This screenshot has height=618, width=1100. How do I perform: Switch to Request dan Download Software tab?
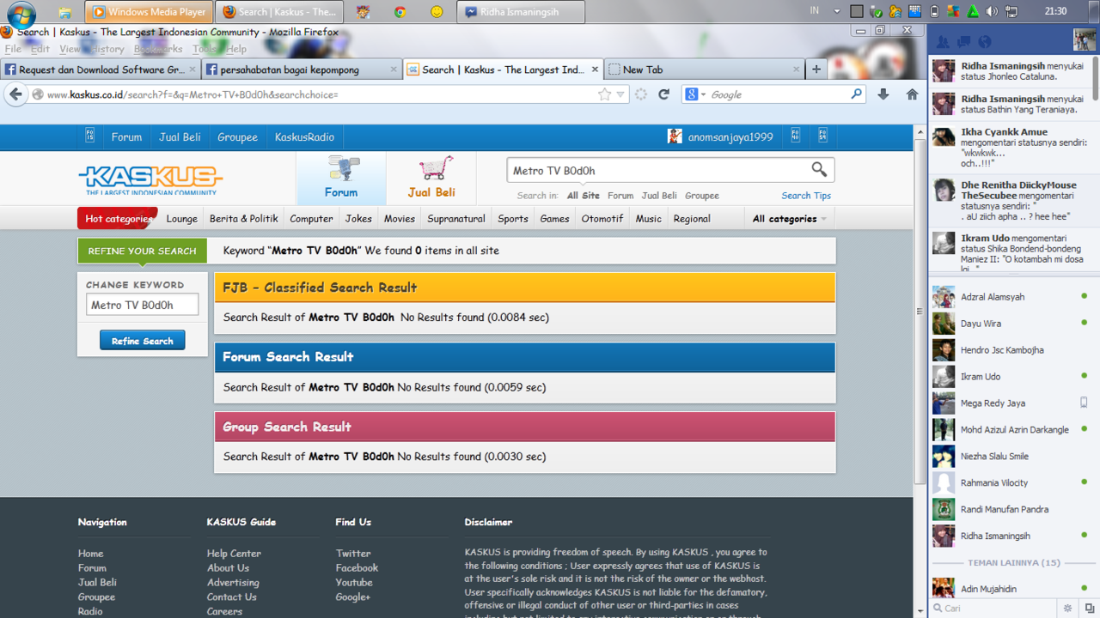[x=101, y=70]
